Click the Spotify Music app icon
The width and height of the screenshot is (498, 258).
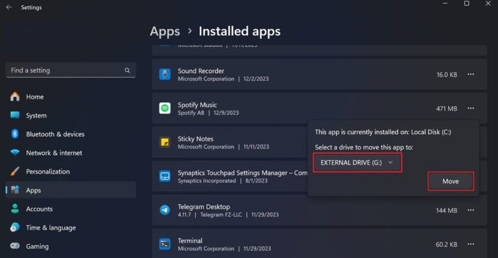[x=165, y=108]
